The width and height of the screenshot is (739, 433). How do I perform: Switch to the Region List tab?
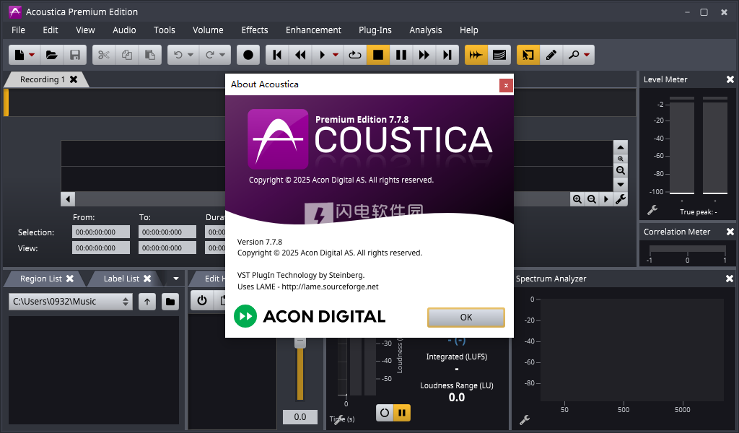click(x=41, y=279)
